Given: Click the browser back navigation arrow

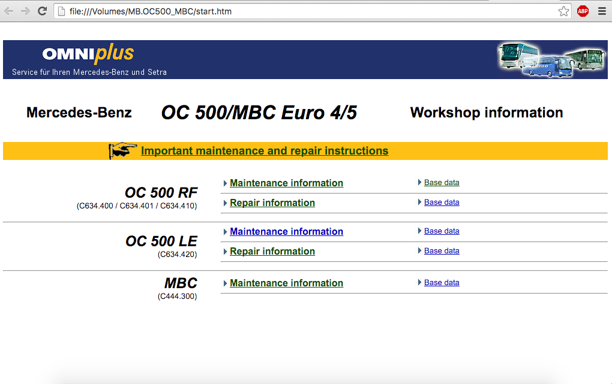Looking at the screenshot, I should (x=8, y=10).
